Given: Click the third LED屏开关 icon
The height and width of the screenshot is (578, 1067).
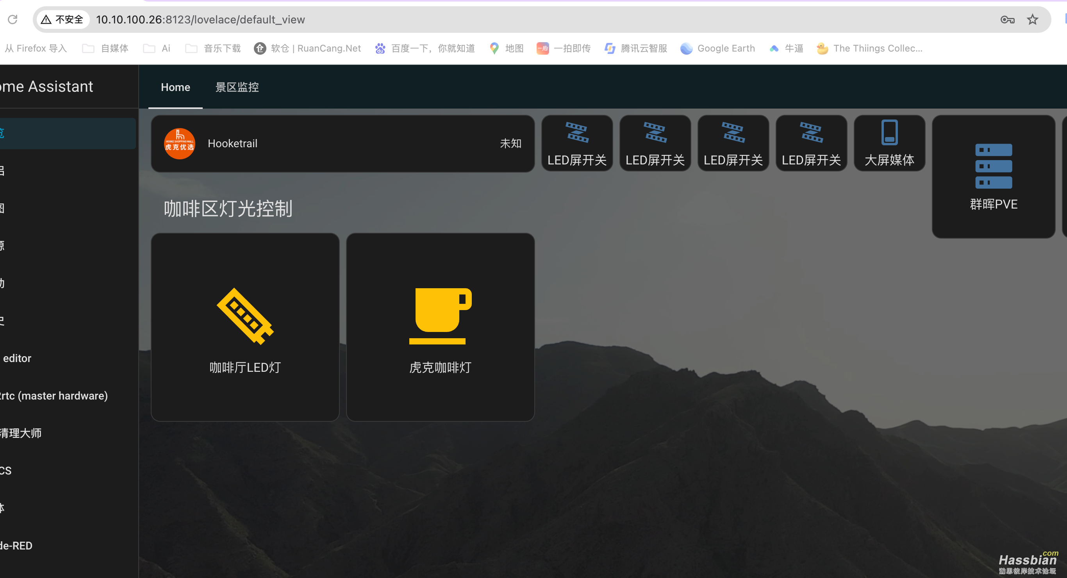Looking at the screenshot, I should pos(733,133).
